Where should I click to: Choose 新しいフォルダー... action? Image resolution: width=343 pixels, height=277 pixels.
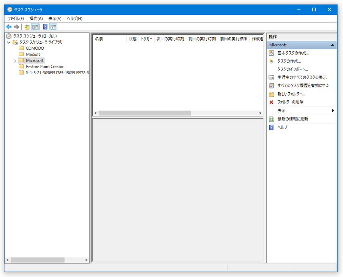click(291, 94)
